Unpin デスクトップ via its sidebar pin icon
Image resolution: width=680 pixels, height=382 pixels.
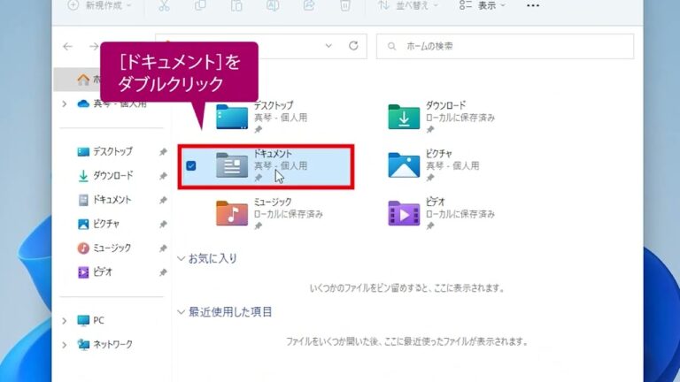coord(163,151)
